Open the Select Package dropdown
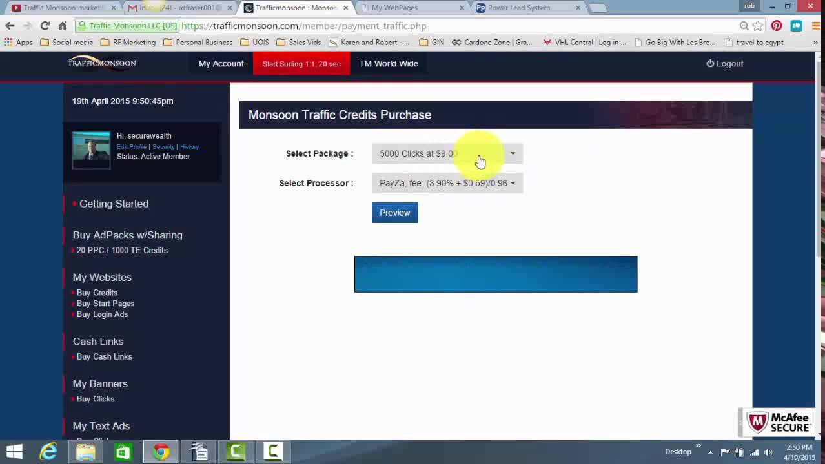 [447, 153]
